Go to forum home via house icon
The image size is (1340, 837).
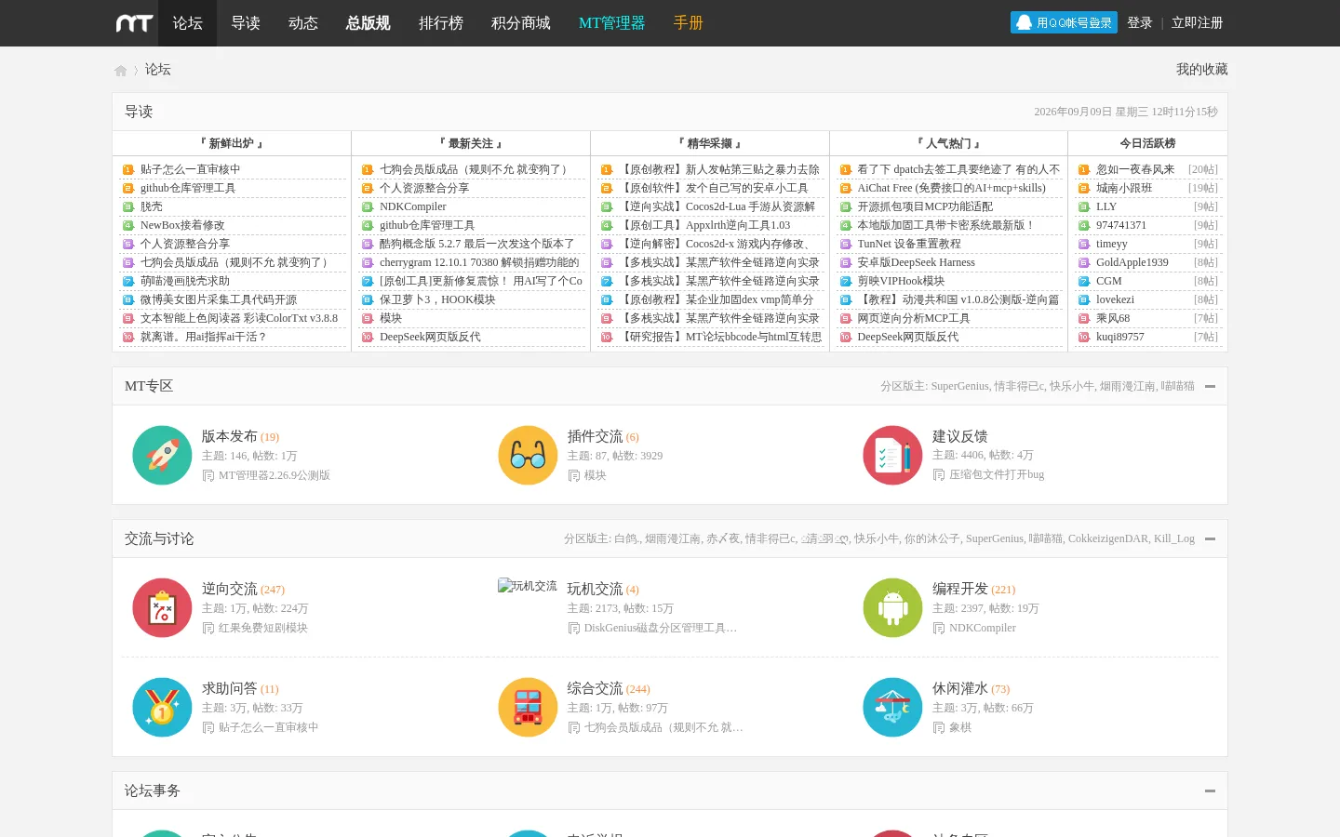tap(121, 71)
